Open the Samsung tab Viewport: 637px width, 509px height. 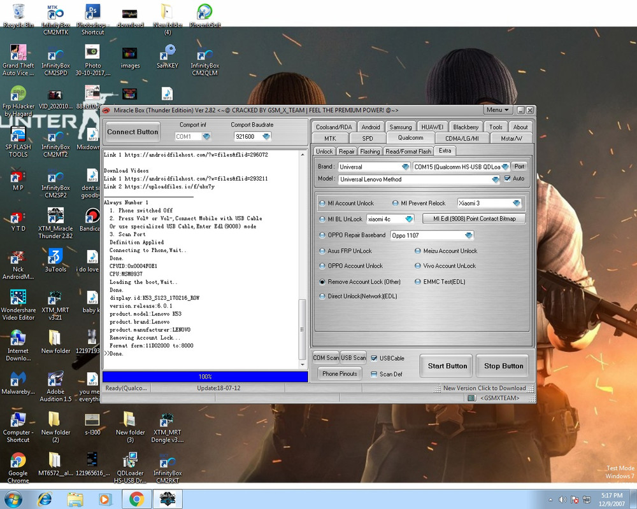(x=401, y=127)
